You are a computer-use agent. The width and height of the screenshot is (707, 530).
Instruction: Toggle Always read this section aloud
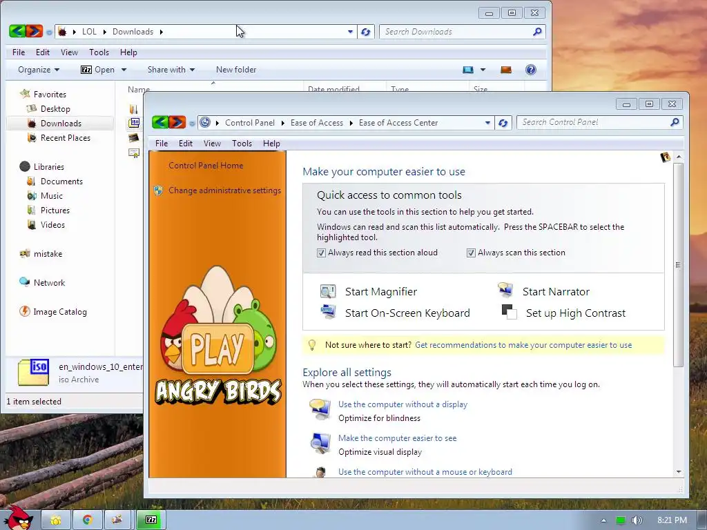click(321, 253)
